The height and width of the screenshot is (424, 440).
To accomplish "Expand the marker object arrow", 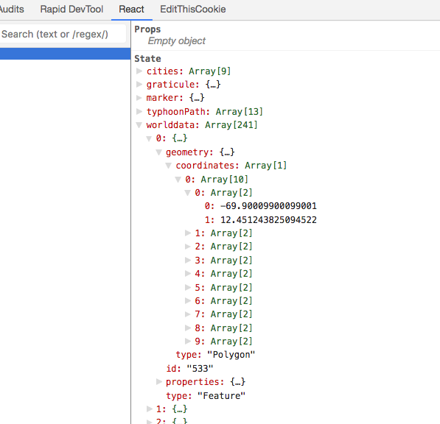I will point(139,97).
